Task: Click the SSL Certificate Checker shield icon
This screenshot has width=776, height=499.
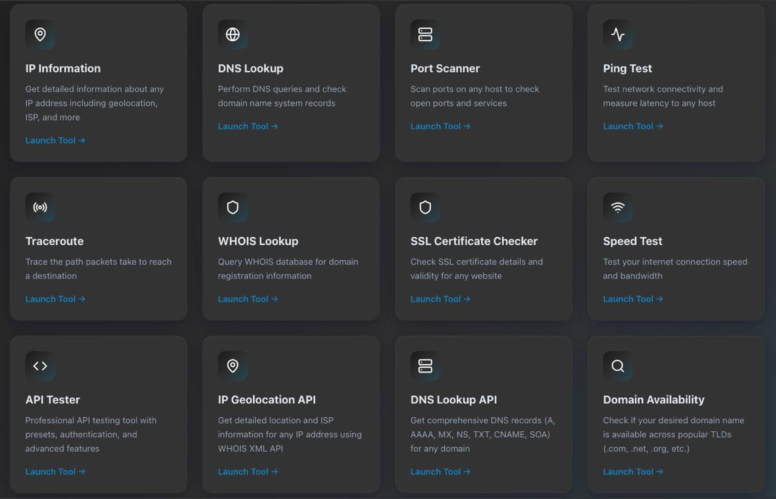Action: click(425, 207)
